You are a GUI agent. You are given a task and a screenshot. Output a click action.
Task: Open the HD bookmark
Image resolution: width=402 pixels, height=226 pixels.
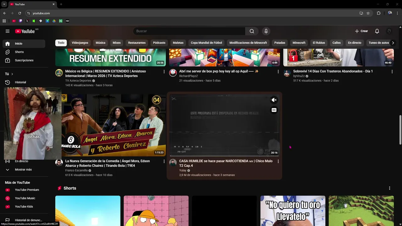[x=67, y=21]
